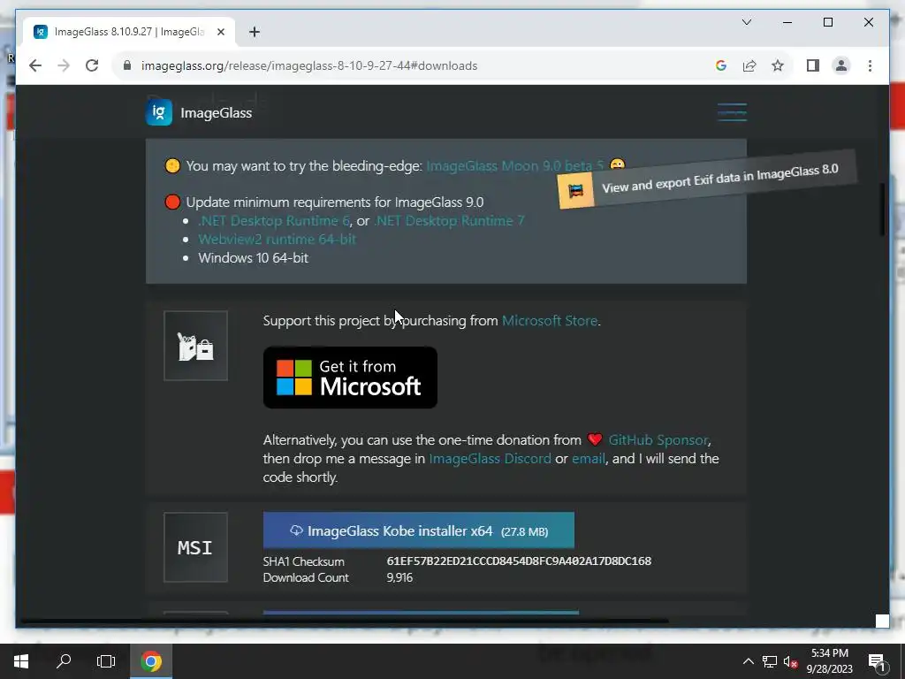Reload the ImageGlass page
The width and height of the screenshot is (905, 679).
[92, 65]
